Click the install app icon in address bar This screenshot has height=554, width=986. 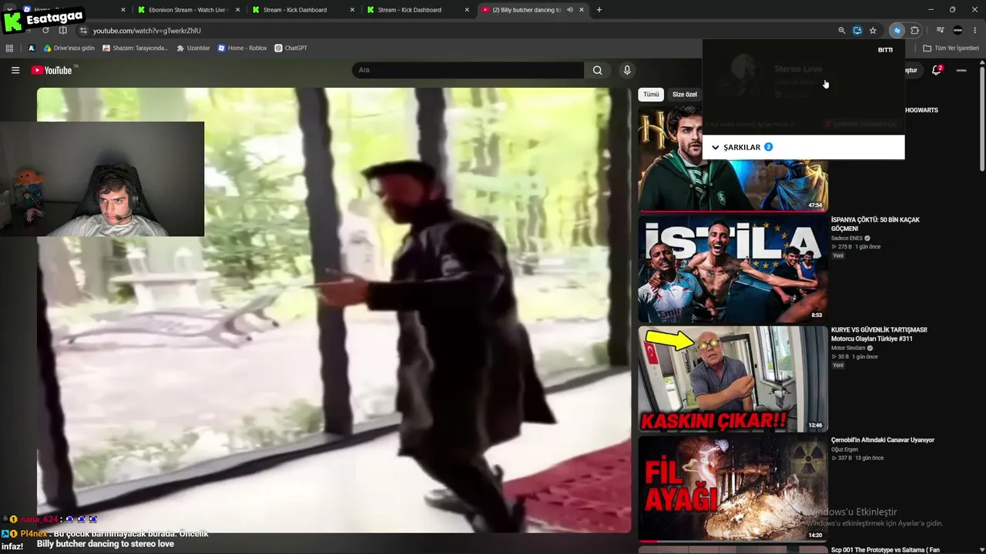(857, 31)
